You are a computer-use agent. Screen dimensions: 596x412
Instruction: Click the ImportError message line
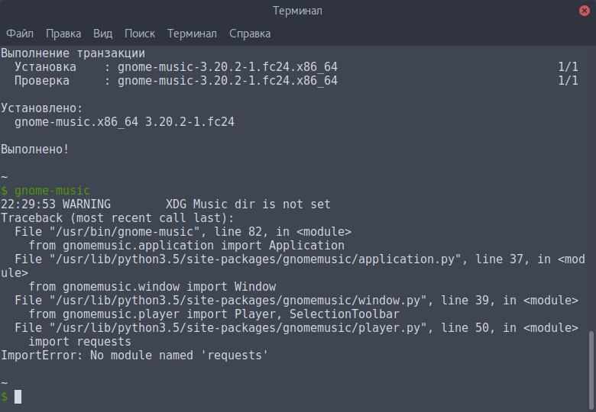(x=134, y=356)
